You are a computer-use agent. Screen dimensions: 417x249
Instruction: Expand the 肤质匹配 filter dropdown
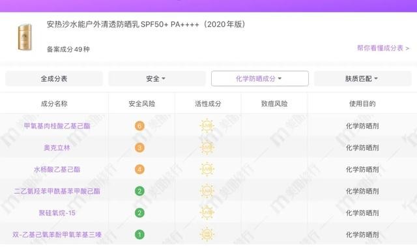pyautogui.click(x=363, y=78)
